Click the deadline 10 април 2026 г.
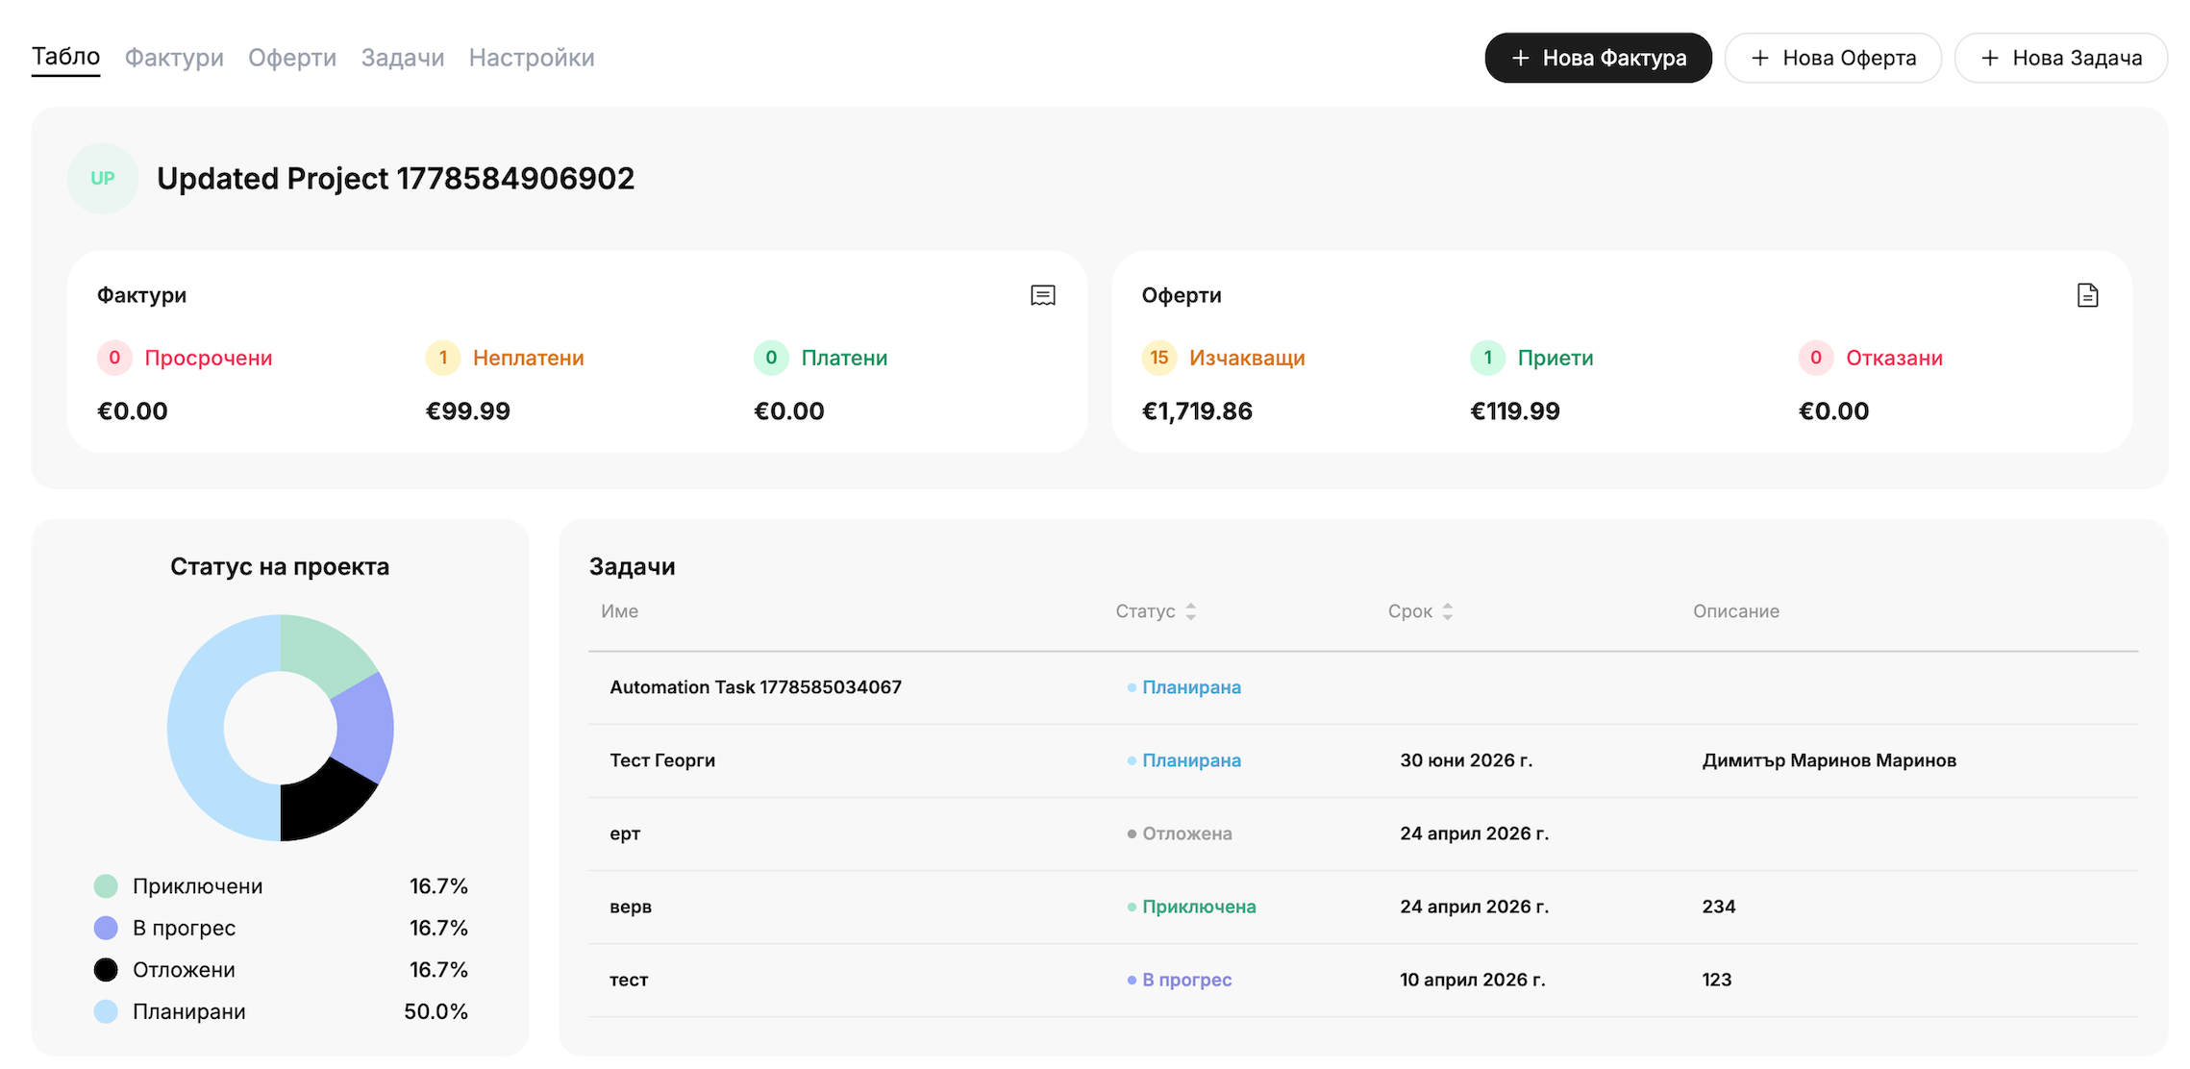The image size is (2190, 1069). click(x=1473, y=980)
